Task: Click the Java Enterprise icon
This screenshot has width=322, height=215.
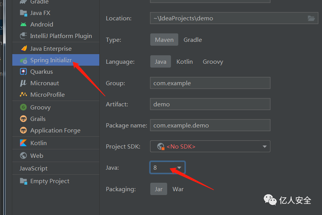Action: (x=24, y=49)
